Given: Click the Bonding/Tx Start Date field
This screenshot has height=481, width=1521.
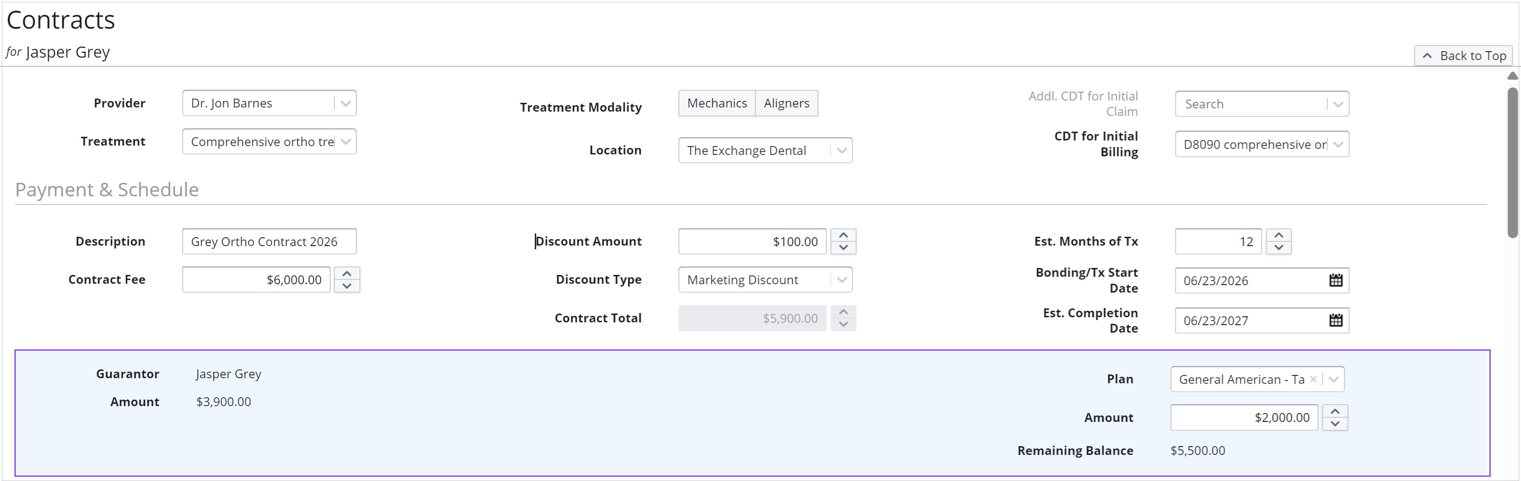Looking at the screenshot, I should click(x=1262, y=281).
